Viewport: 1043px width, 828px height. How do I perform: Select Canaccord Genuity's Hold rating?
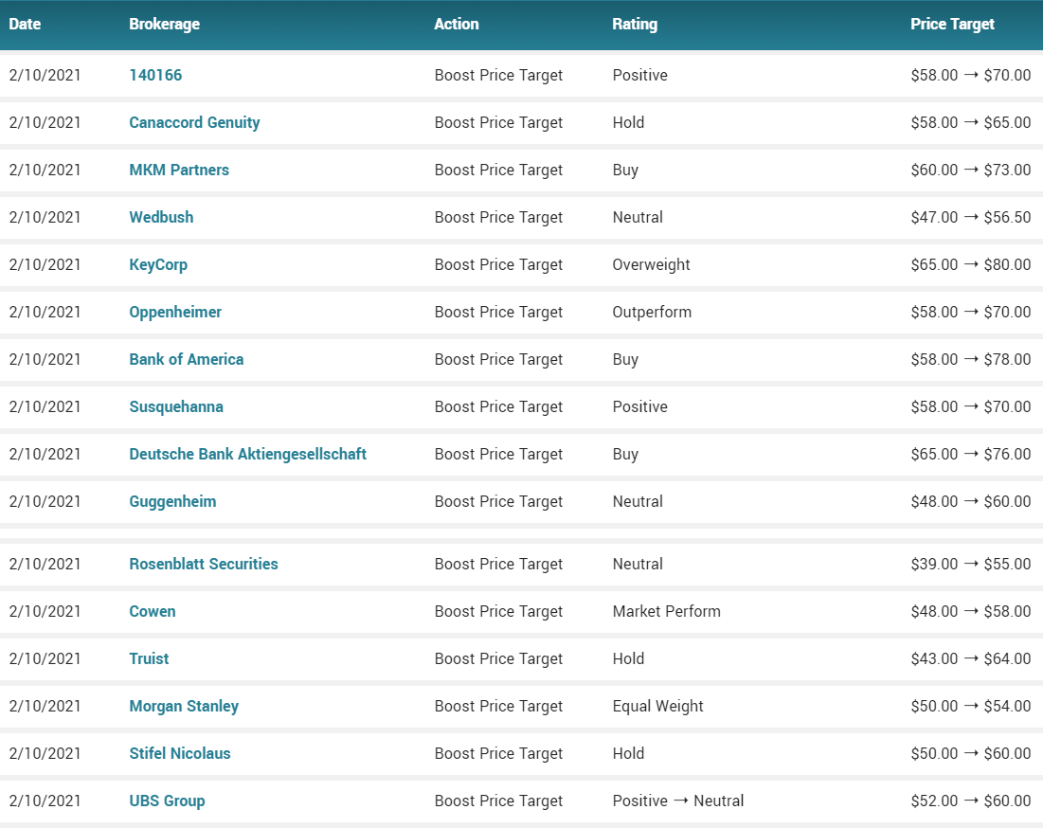(x=629, y=122)
